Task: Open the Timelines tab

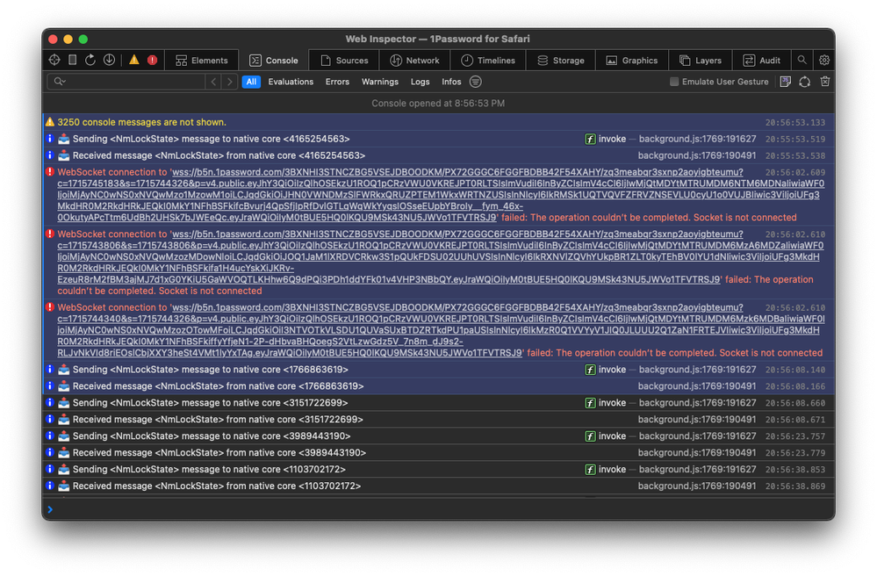Action: pyautogui.click(x=488, y=61)
